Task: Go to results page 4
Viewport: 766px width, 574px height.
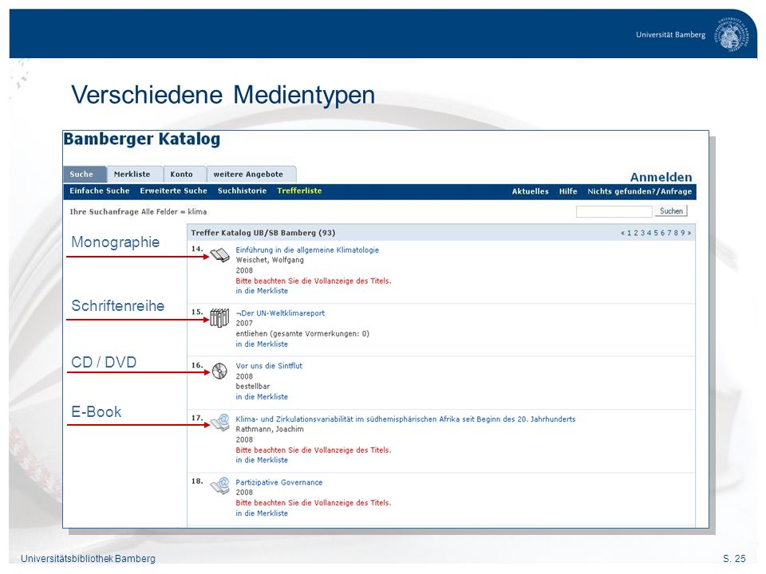Action: pos(650,234)
